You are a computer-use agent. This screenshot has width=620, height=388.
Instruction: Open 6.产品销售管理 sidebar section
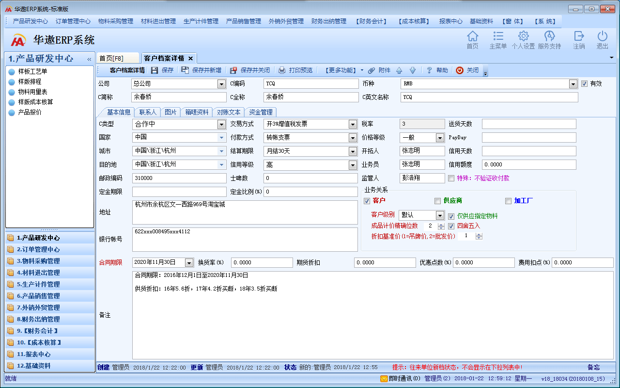50,296
